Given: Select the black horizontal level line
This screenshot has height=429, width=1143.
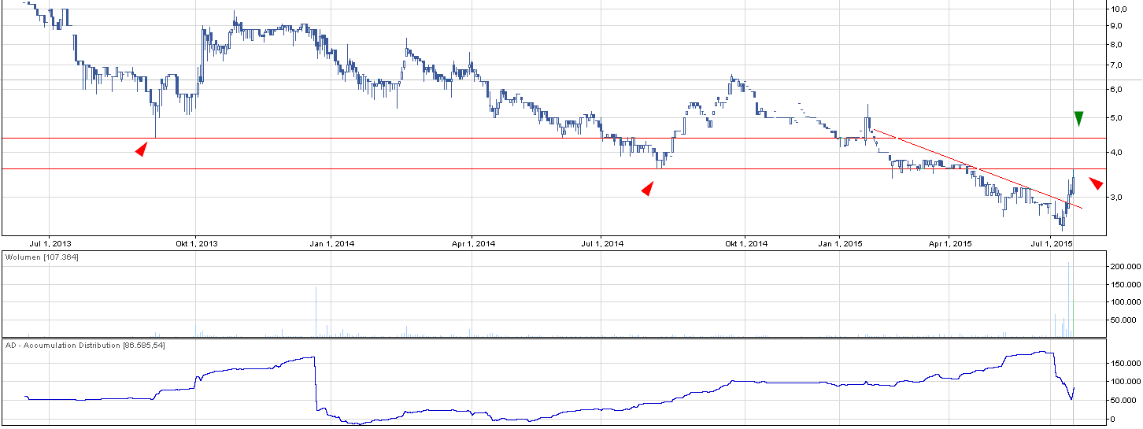Looking at the screenshot, I should click(472, 139).
